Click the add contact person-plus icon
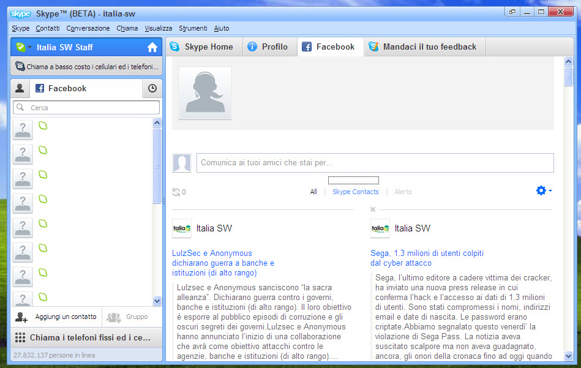The height and width of the screenshot is (368, 581). click(x=21, y=317)
